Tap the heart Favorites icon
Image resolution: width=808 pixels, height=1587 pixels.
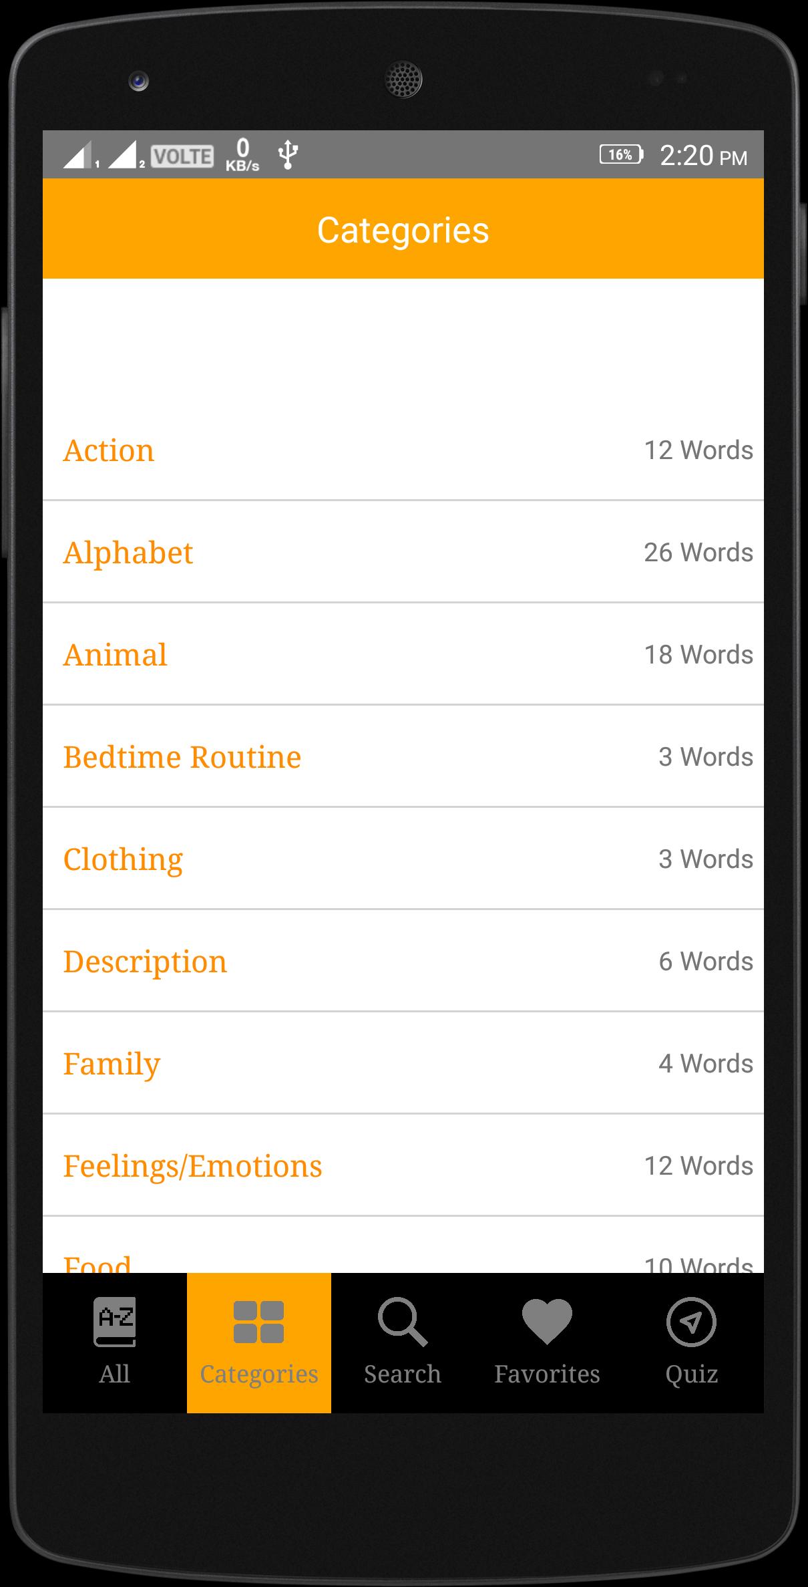point(547,1321)
